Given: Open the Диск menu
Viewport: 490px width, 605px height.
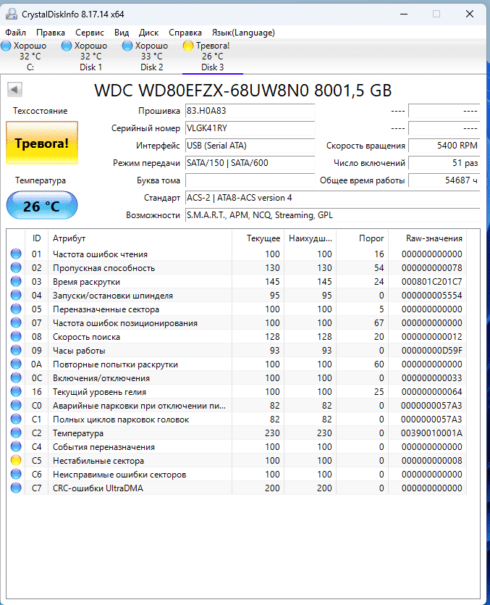Looking at the screenshot, I should 148,33.
